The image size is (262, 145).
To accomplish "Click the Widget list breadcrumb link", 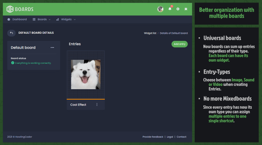I will point(150,33).
